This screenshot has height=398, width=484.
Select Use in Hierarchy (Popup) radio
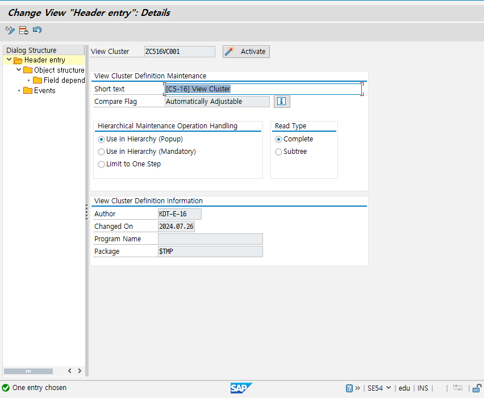pos(101,140)
